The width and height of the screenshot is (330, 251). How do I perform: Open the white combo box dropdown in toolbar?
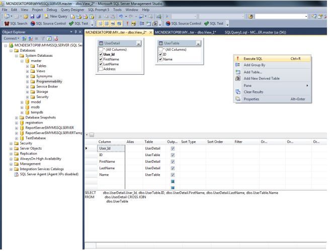point(306,17)
